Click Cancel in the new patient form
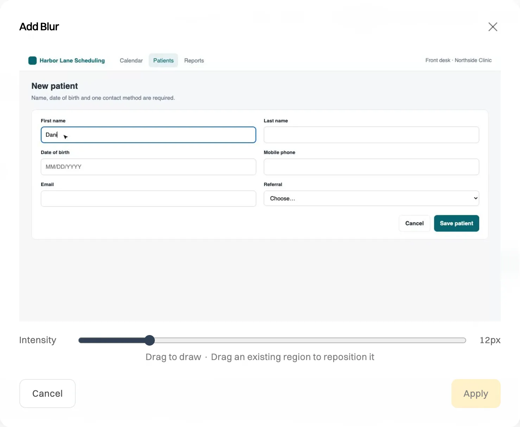The width and height of the screenshot is (520, 427). tap(414, 223)
